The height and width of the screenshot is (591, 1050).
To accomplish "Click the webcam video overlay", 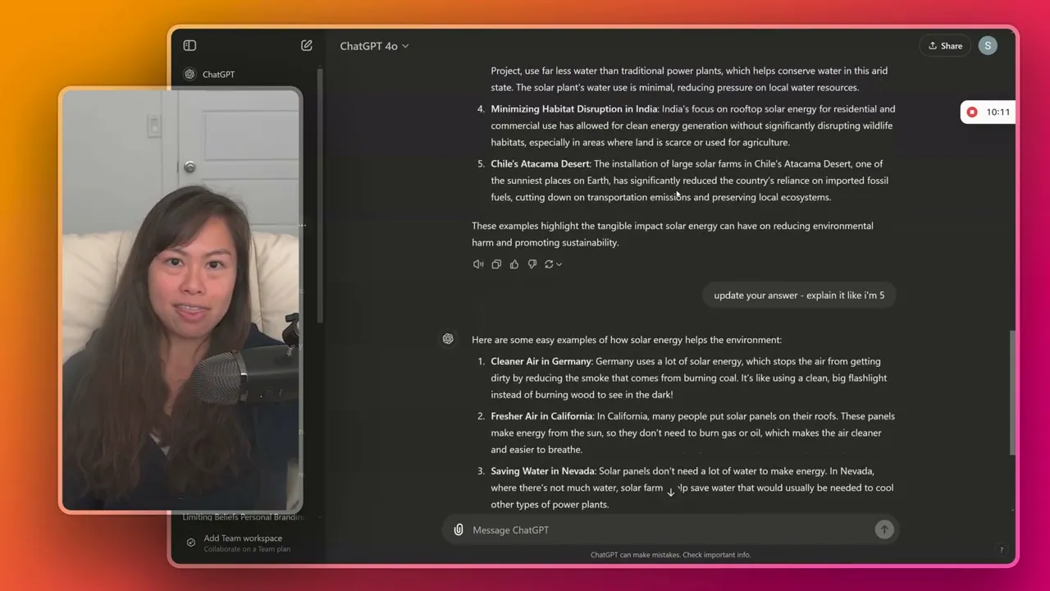I will tap(180, 300).
